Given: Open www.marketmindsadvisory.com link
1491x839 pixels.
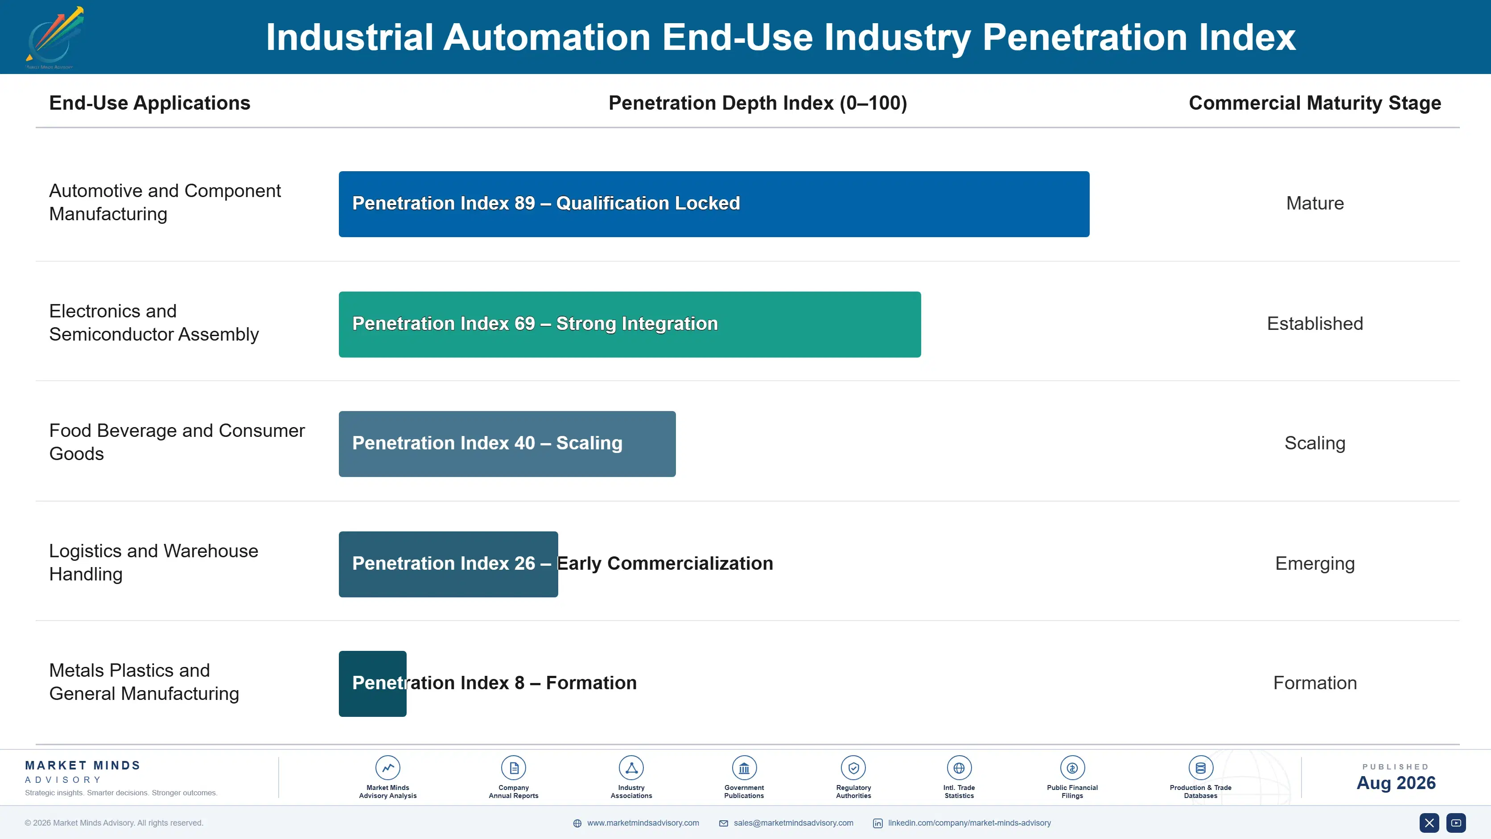Looking at the screenshot, I should click(643, 823).
